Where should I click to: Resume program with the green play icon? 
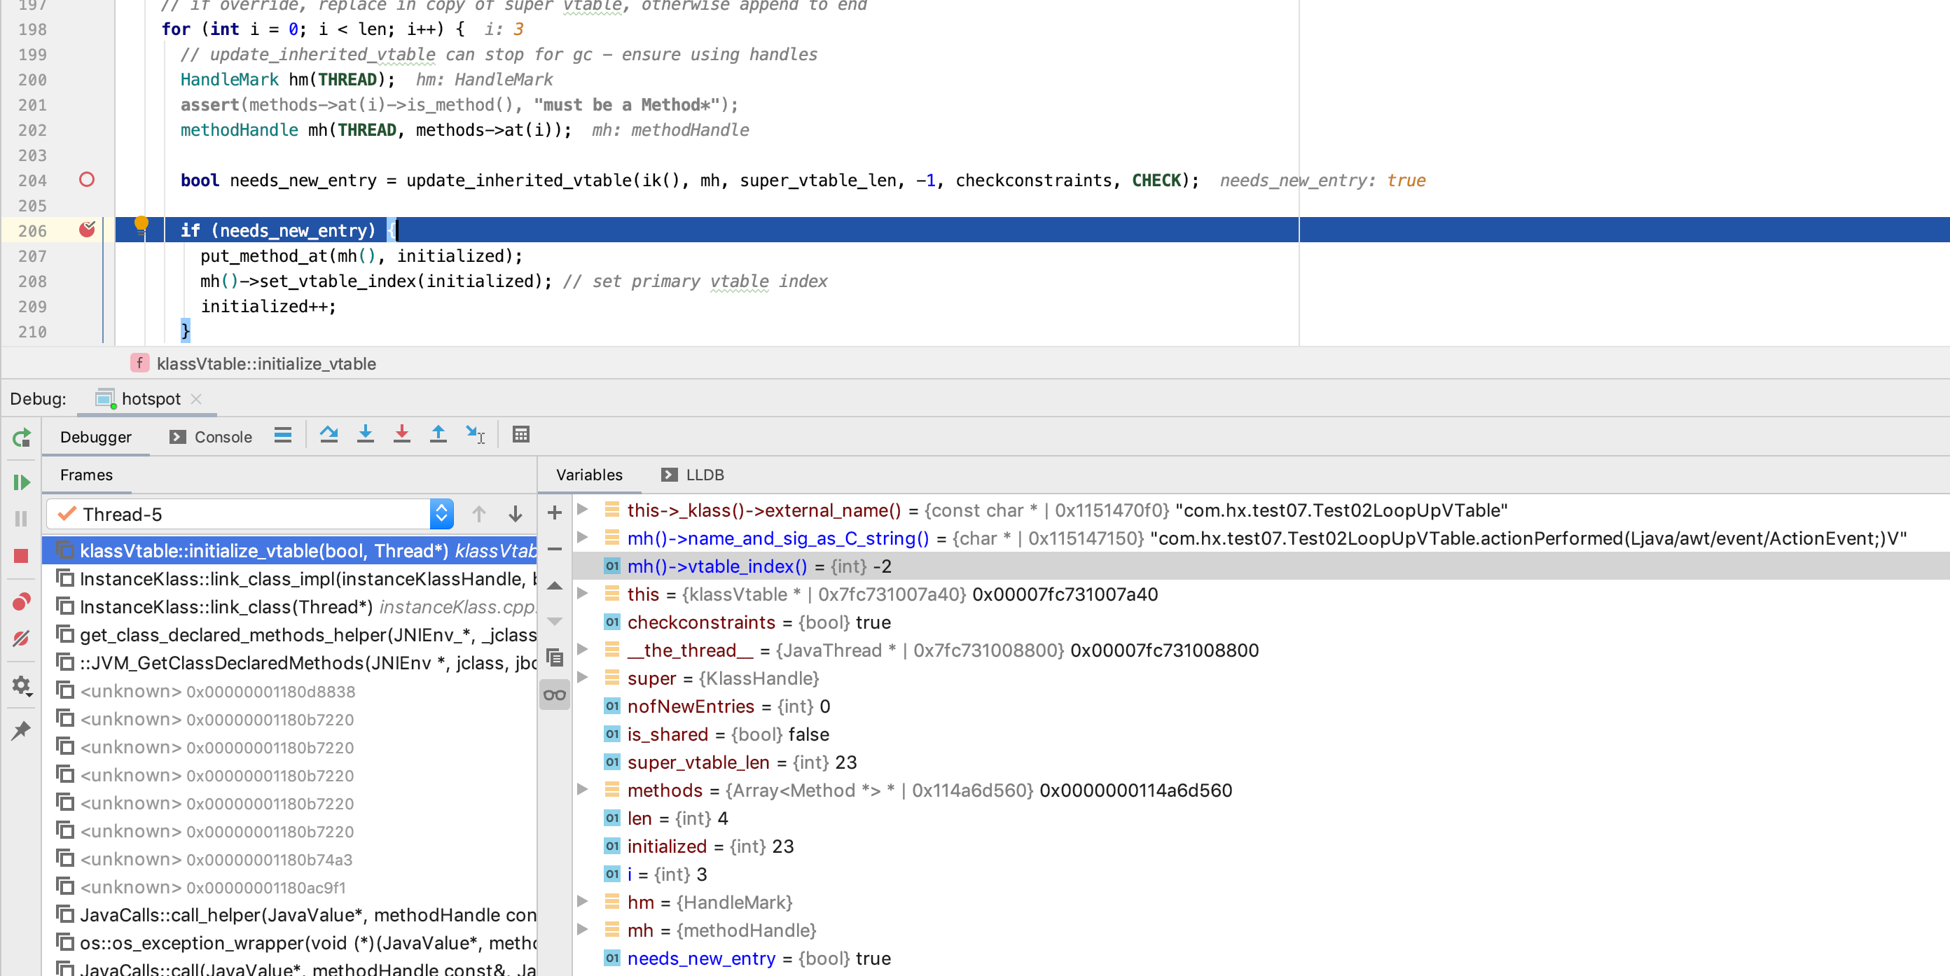click(21, 482)
